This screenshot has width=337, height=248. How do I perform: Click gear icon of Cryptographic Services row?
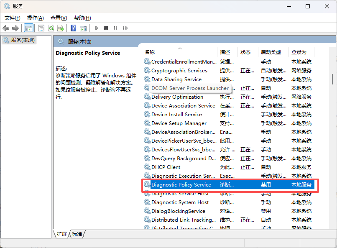(x=147, y=71)
